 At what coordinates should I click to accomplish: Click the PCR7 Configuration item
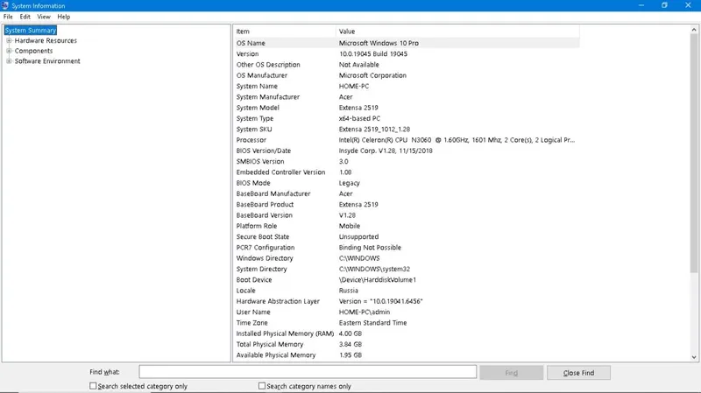point(266,248)
